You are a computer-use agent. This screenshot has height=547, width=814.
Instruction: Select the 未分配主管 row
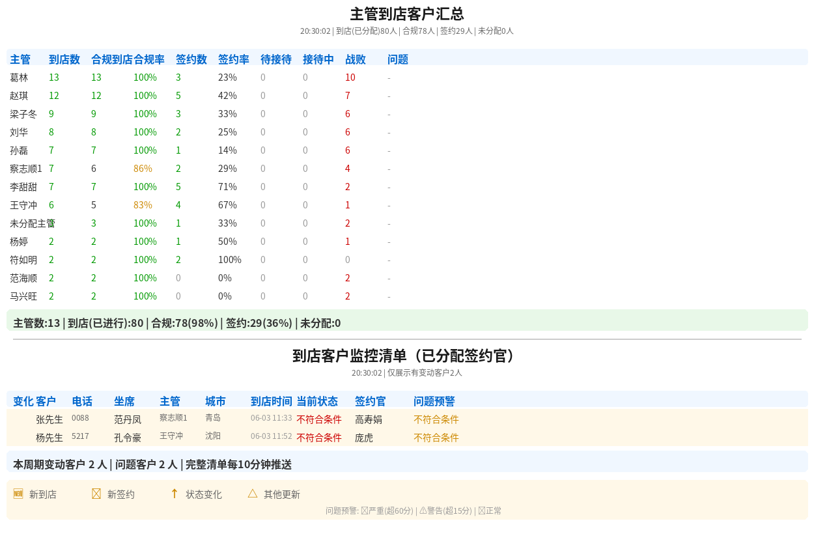coord(407,223)
